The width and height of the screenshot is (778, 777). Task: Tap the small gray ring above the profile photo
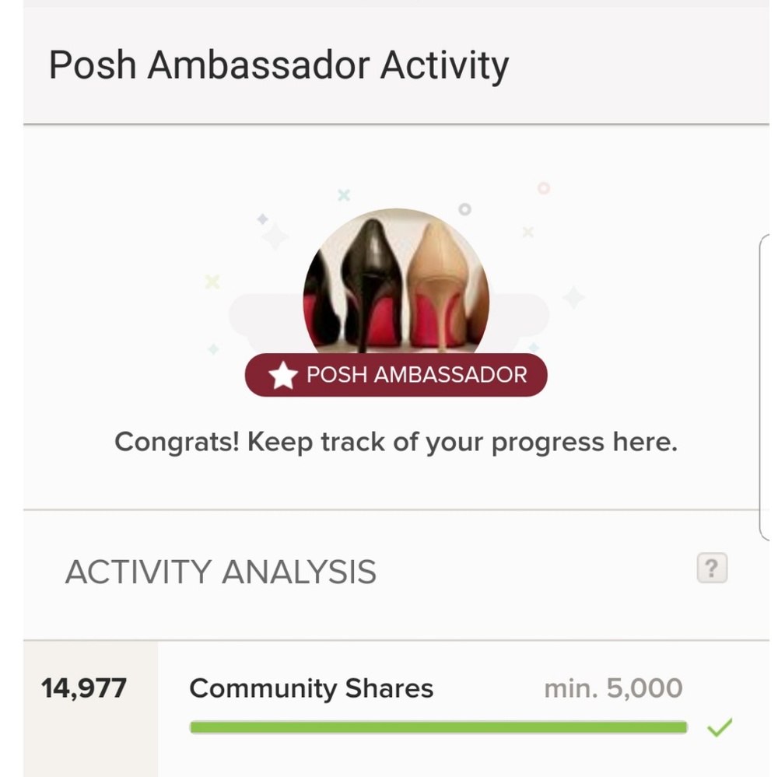(464, 209)
